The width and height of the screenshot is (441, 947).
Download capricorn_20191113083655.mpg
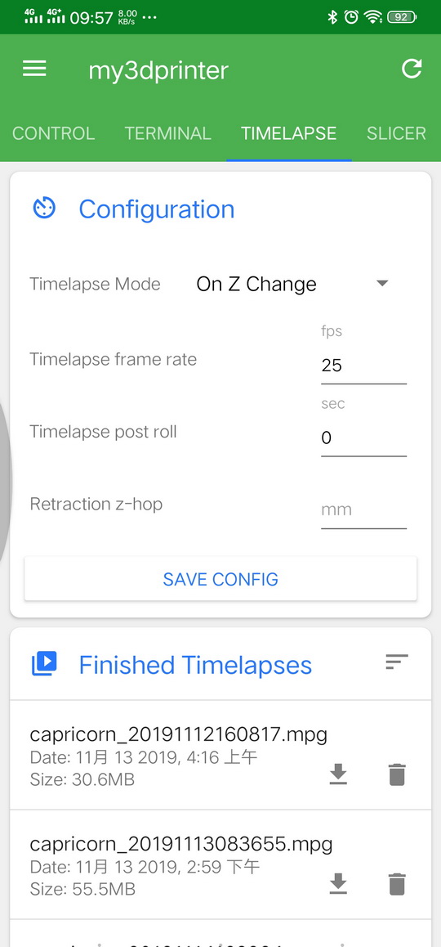(x=338, y=883)
